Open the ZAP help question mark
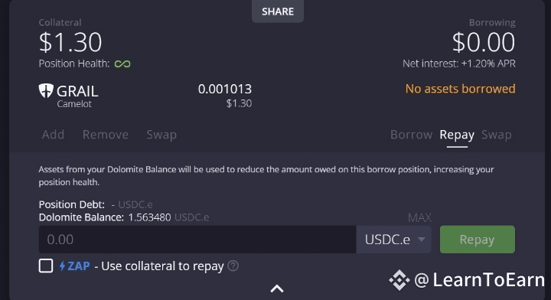This screenshot has height=300, width=551. (x=233, y=266)
